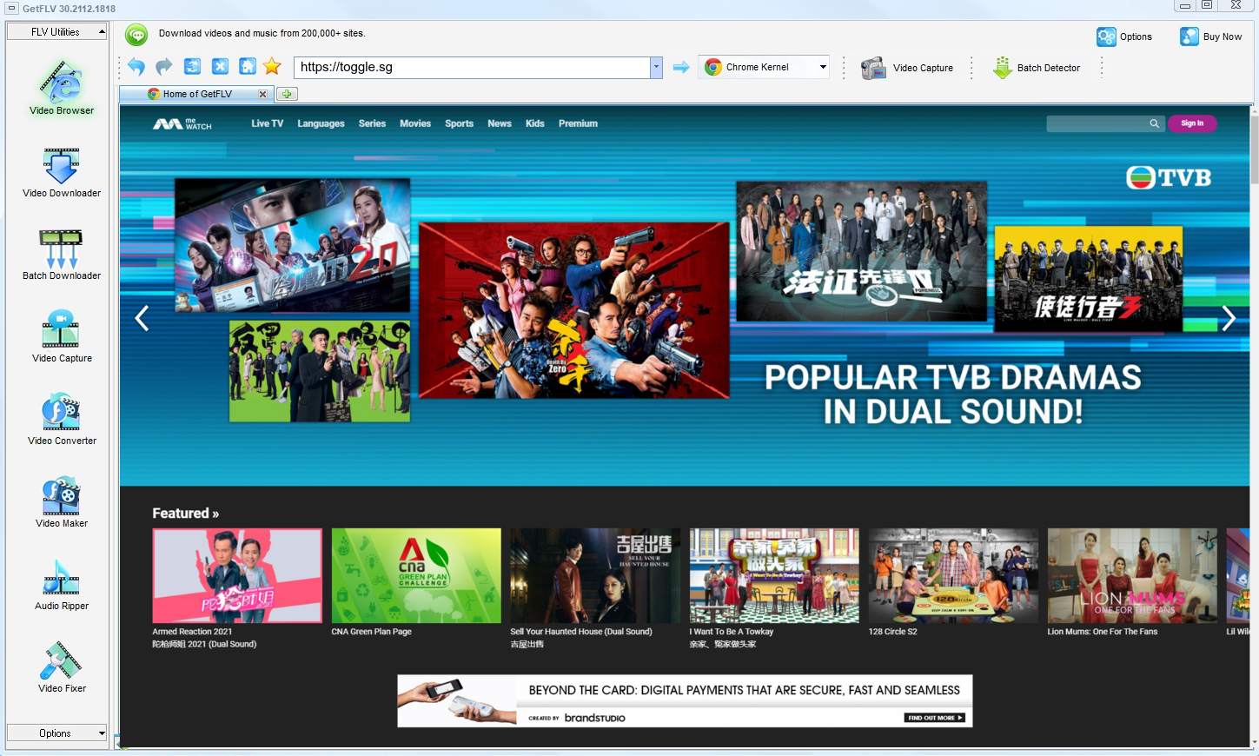
Task: Open the Video Maker tool
Action: coord(61,502)
